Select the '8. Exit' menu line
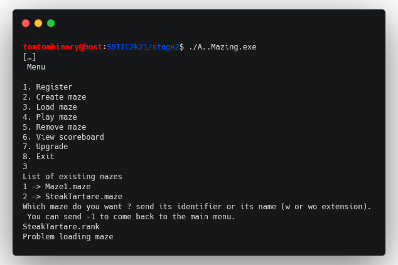Image resolution: width=398 pixels, height=265 pixels. tap(38, 157)
